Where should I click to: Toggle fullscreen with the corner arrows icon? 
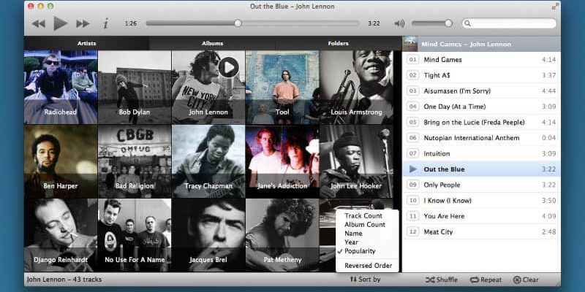coord(555,7)
